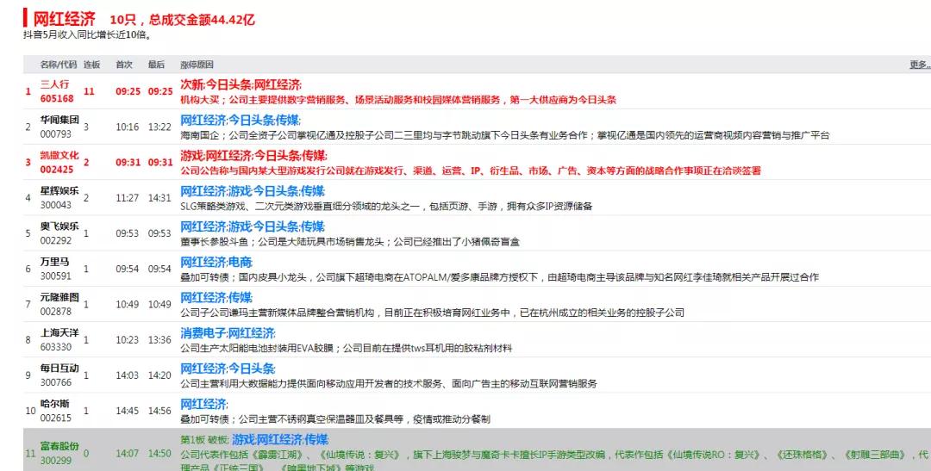Click the 网红经济 section title
The image size is (931, 471).
pyautogui.click(x=64, y=19)
